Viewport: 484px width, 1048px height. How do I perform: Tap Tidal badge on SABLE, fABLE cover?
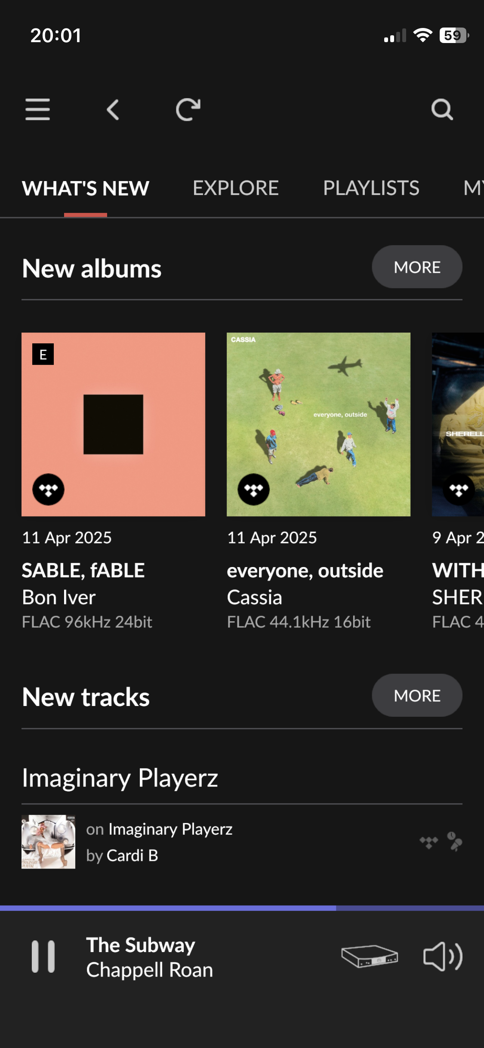tap(49, 490)
